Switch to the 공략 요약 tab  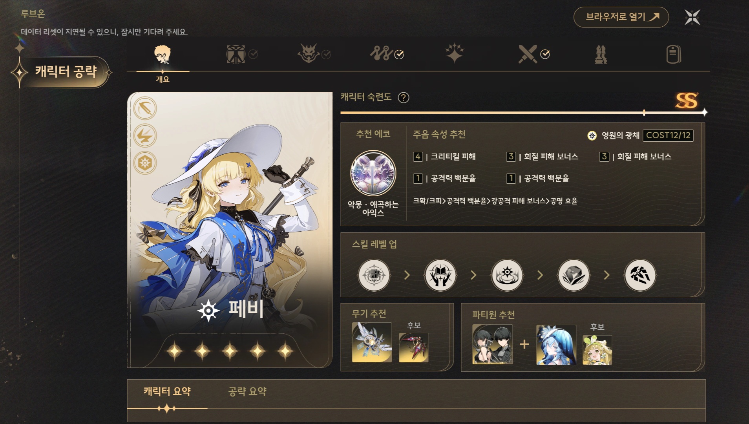(x=247, y=391)
